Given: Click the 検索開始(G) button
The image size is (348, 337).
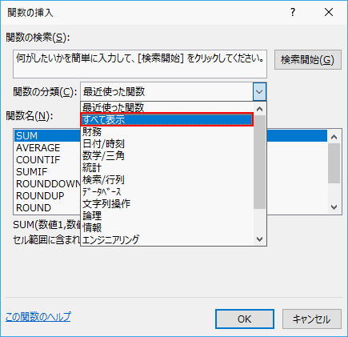Looking at the screenshot, I should click(x=308, y=60).
